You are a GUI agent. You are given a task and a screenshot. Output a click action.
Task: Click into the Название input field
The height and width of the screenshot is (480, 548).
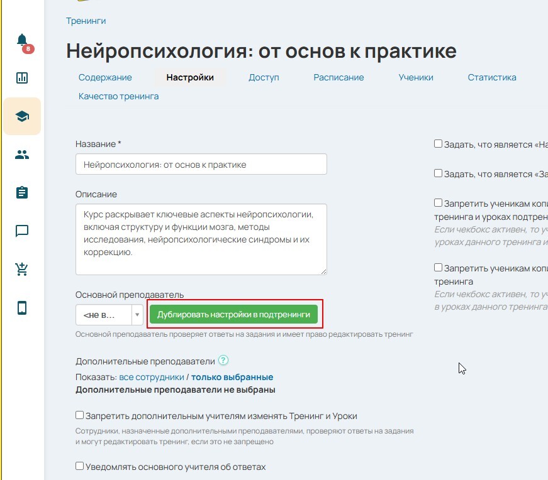[201, 165]
